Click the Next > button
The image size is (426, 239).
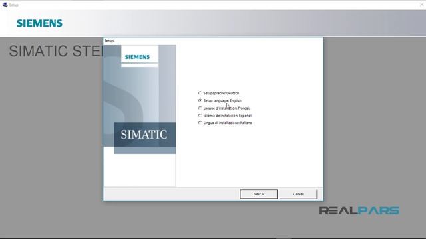[x=259, y=194]
